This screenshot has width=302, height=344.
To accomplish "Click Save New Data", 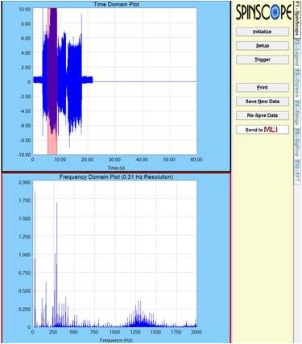I will click(263, 102).
